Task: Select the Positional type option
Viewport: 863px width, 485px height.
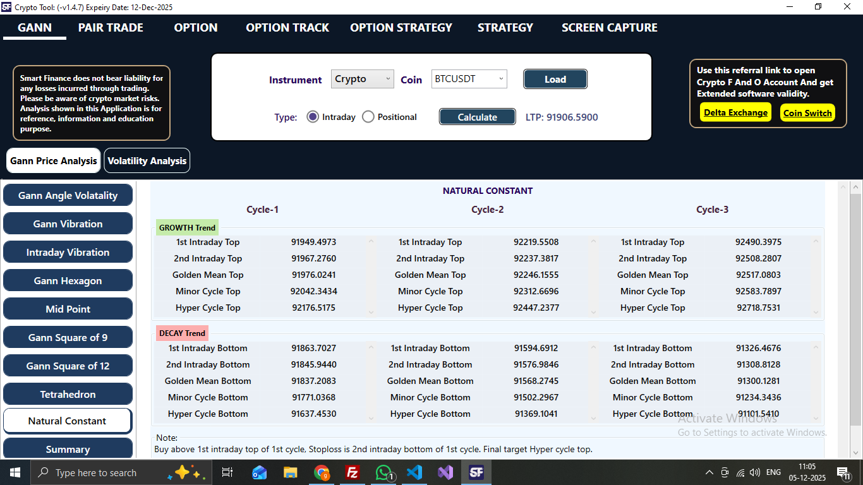Action: coord(368,116)
